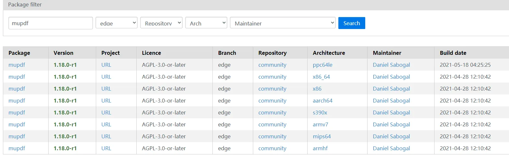
Task: Click Daniel Sabogal maintainer link in ppc64le row
Action: (x=391, y=65)
